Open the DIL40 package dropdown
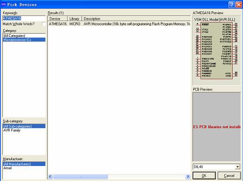The width and height of the screenshot is (243, 181). click(237, 167)
